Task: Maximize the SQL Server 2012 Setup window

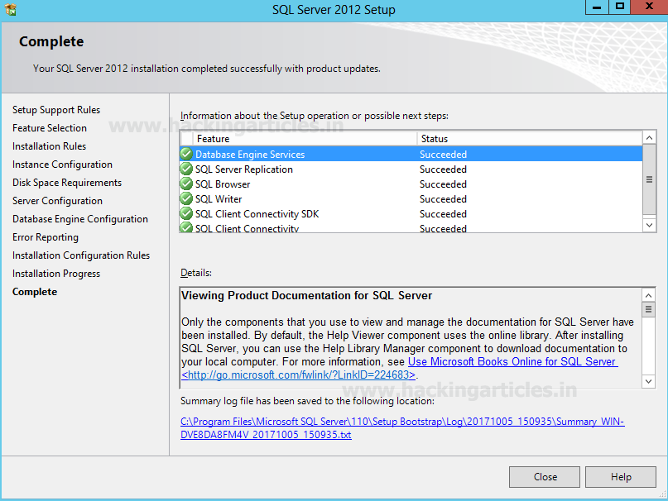Action: tap(620, 7)
